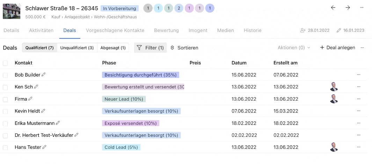Expand the Aktionen (0) dropdown

click(294, 48)
